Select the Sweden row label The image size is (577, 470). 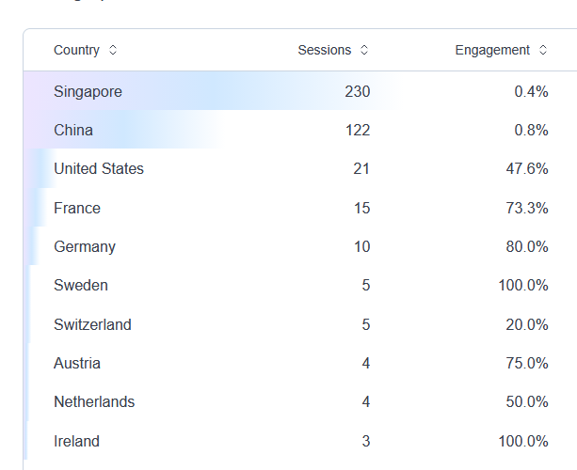click(x=81, y=285)
